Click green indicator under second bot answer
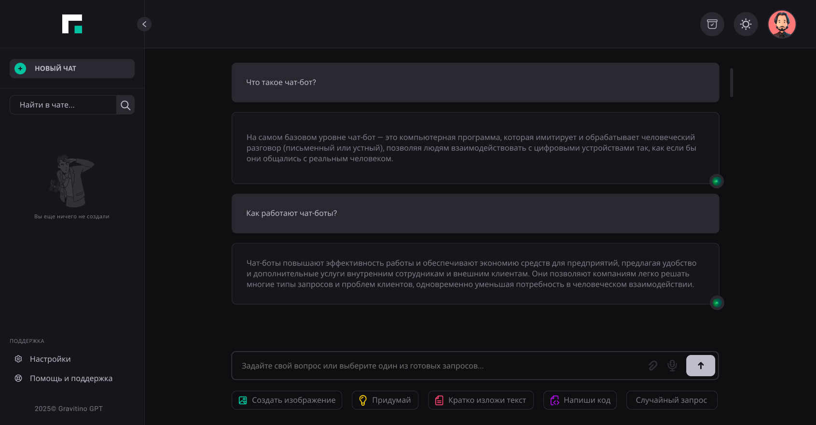Image resolution: width=816 pixels, height=425 pixels. 717,303
